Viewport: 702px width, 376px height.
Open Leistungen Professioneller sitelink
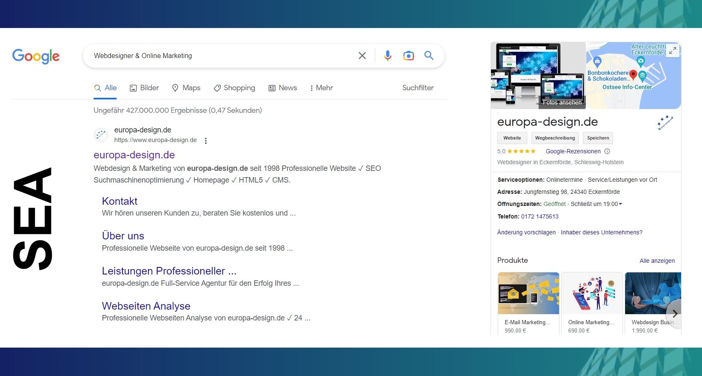169,271
